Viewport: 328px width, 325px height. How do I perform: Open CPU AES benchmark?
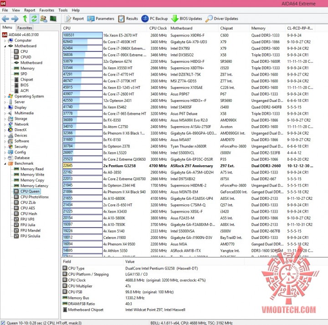point(28,208)
